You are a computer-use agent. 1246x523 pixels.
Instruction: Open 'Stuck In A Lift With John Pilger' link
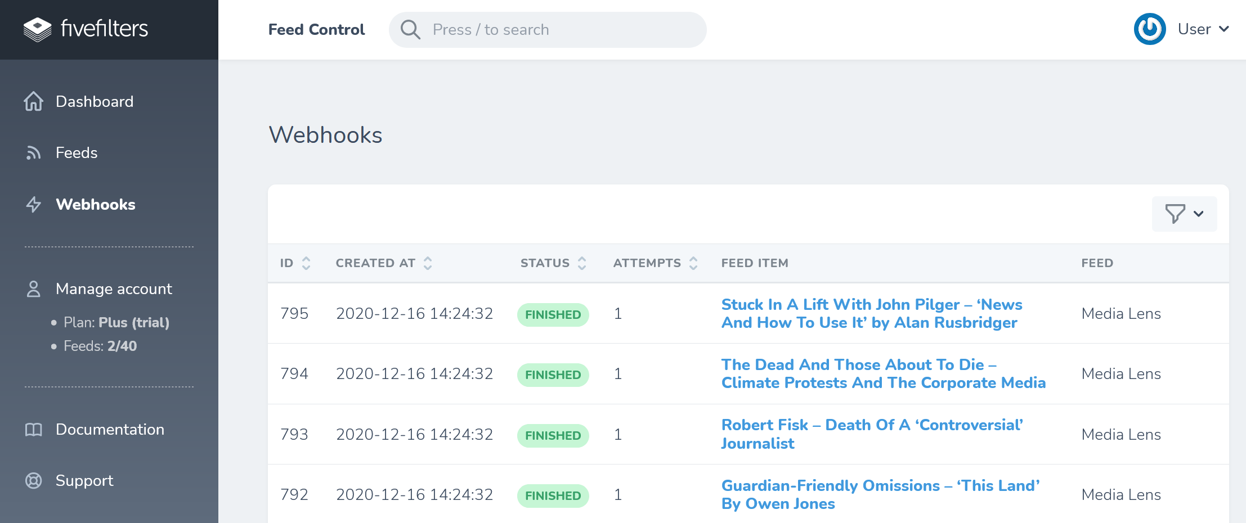tap(871, 313)
